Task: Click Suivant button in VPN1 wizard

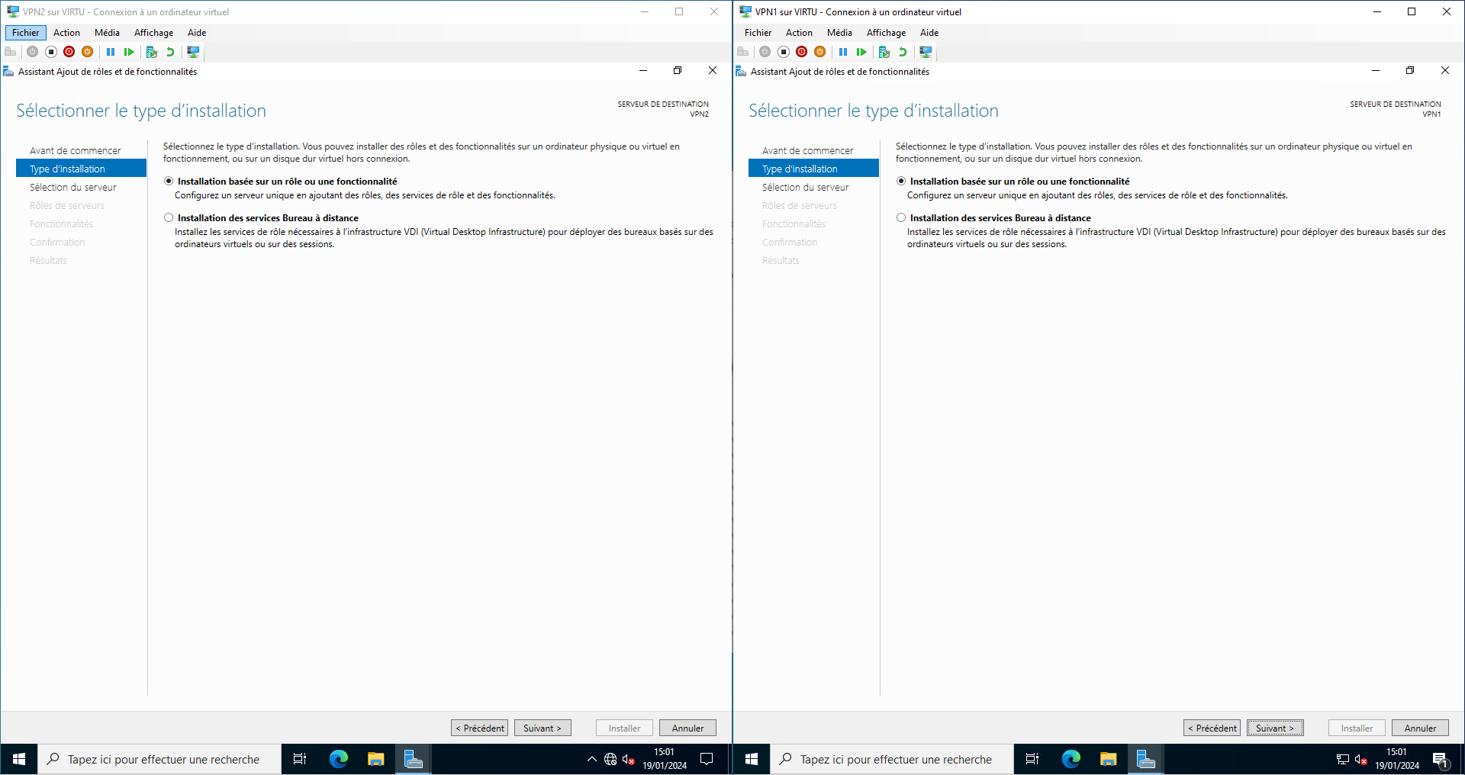Action: (x=1275, y=728)
